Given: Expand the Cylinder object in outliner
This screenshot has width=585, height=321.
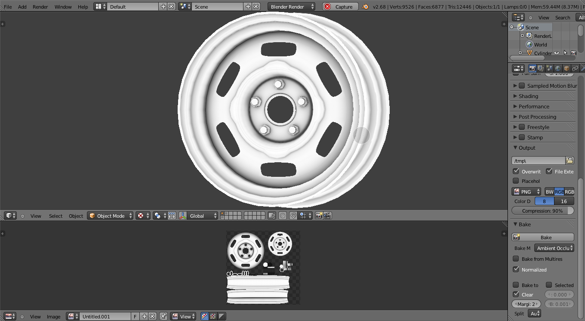Looking at the screenshot, I should point(520,53).
